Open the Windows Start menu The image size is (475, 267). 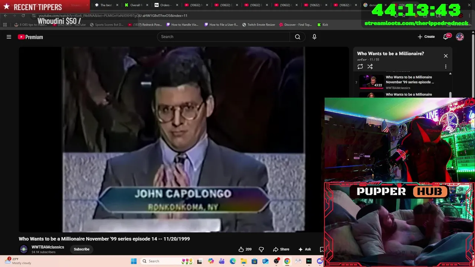[134, 261]
